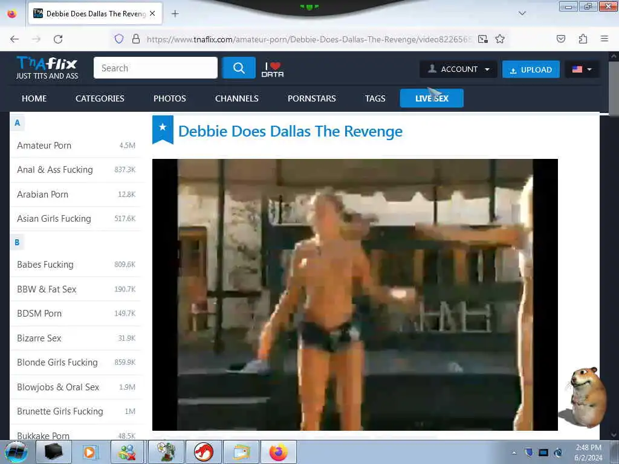619x464 pixels.
Task: Bookmark this page with the star
Action: coord(500,39)
